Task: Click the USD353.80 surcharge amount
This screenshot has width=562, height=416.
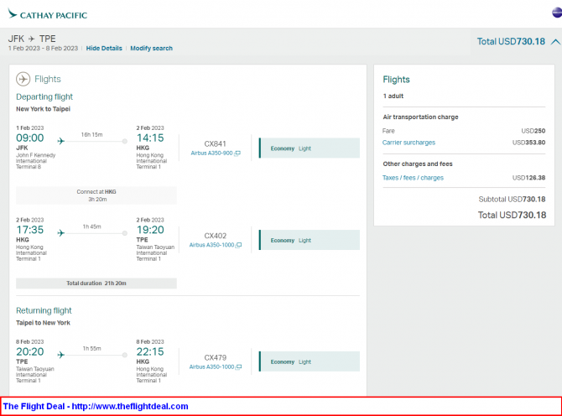Action: click(528, 143)
